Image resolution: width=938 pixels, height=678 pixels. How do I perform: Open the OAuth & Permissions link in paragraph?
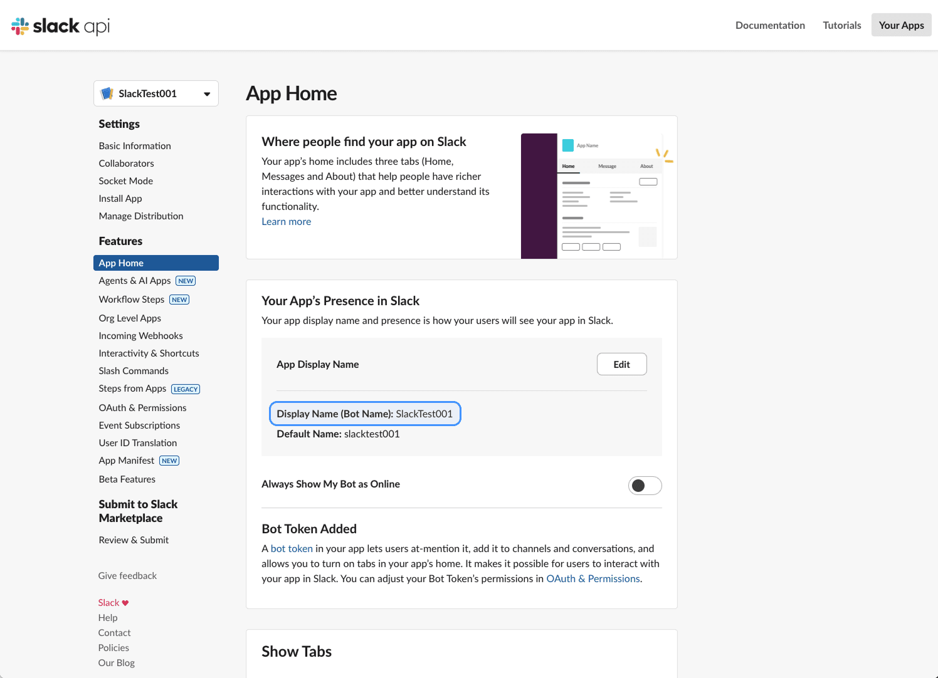tap(593, 579)
